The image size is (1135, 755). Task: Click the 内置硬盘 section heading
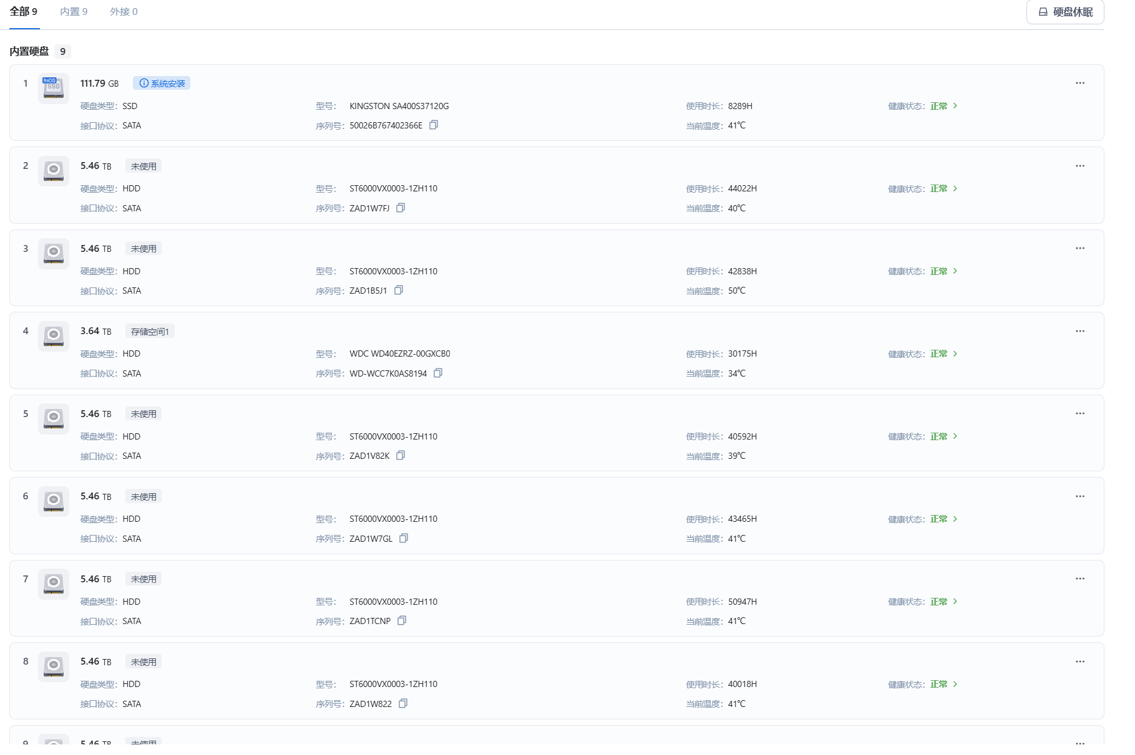coord(29,51)
